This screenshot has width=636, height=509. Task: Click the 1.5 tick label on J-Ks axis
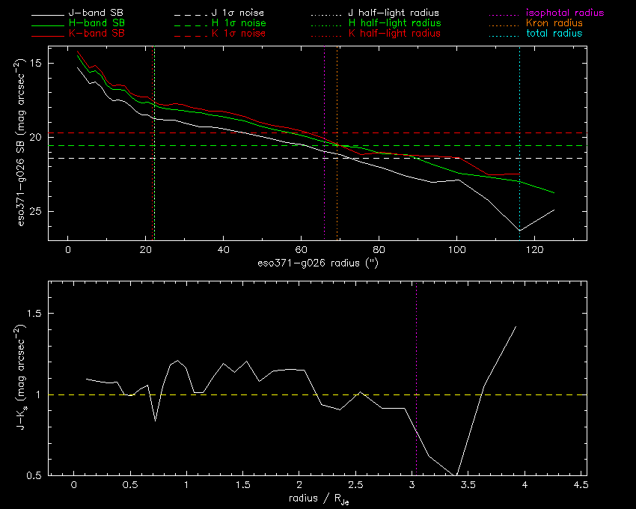tap(34, 314)
